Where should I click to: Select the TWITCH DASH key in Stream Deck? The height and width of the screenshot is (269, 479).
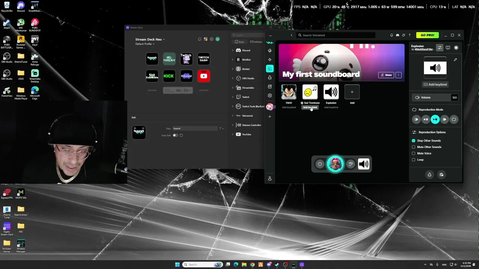coord(204,58)
